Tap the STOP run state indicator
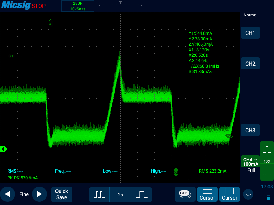This screenshot has height=205, width=274. tap(38, 6)
